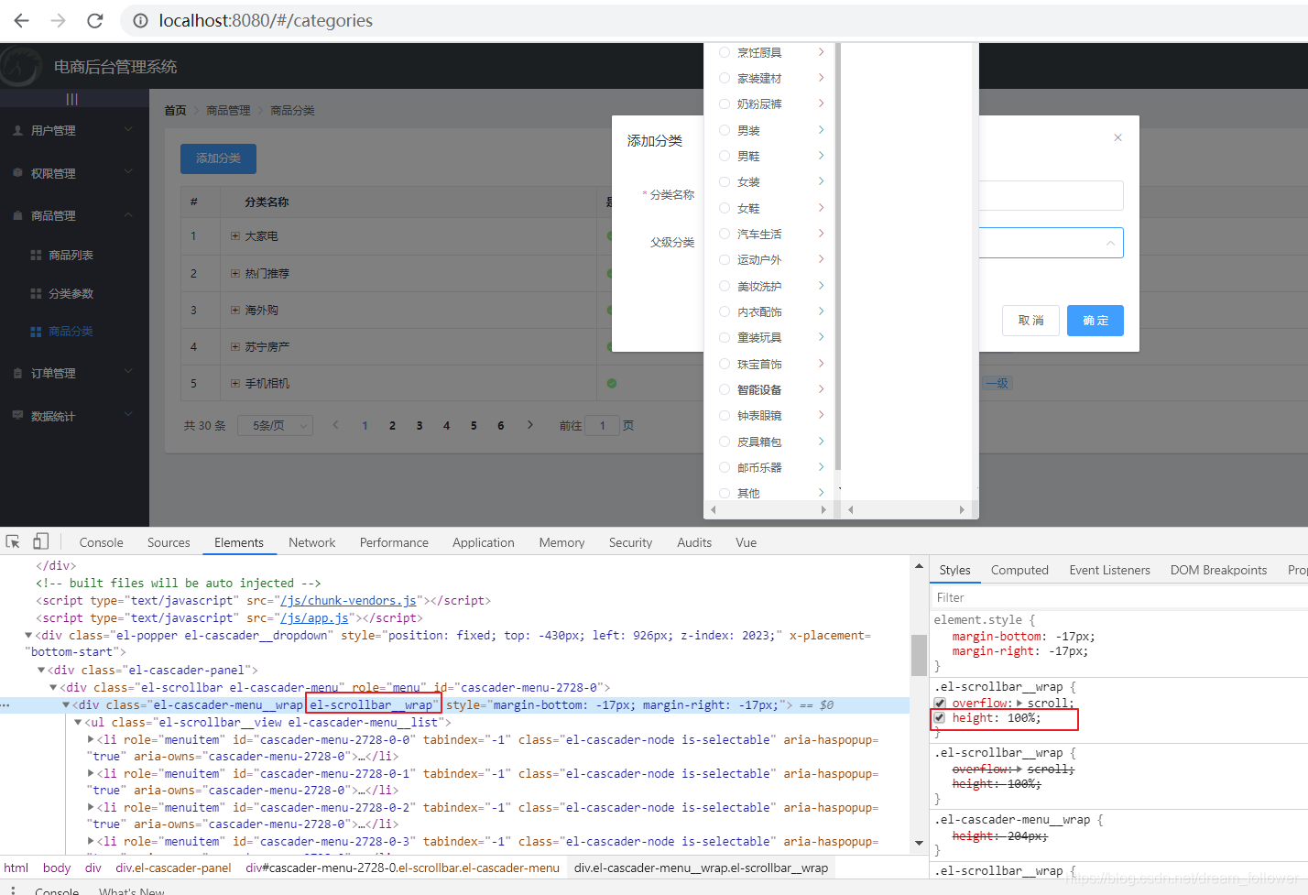Open the Network tab in DevTools
Screen dimensions: 1308x895
(311, 542)
